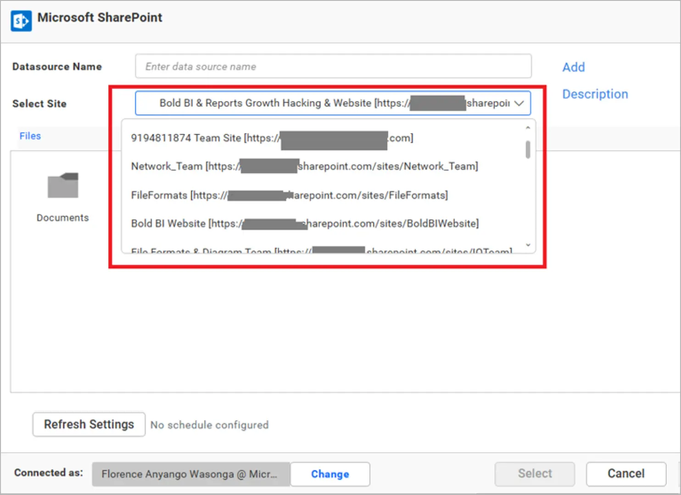Open the Documents folder icon
The image size is (681, 495).
click(62, 186)
